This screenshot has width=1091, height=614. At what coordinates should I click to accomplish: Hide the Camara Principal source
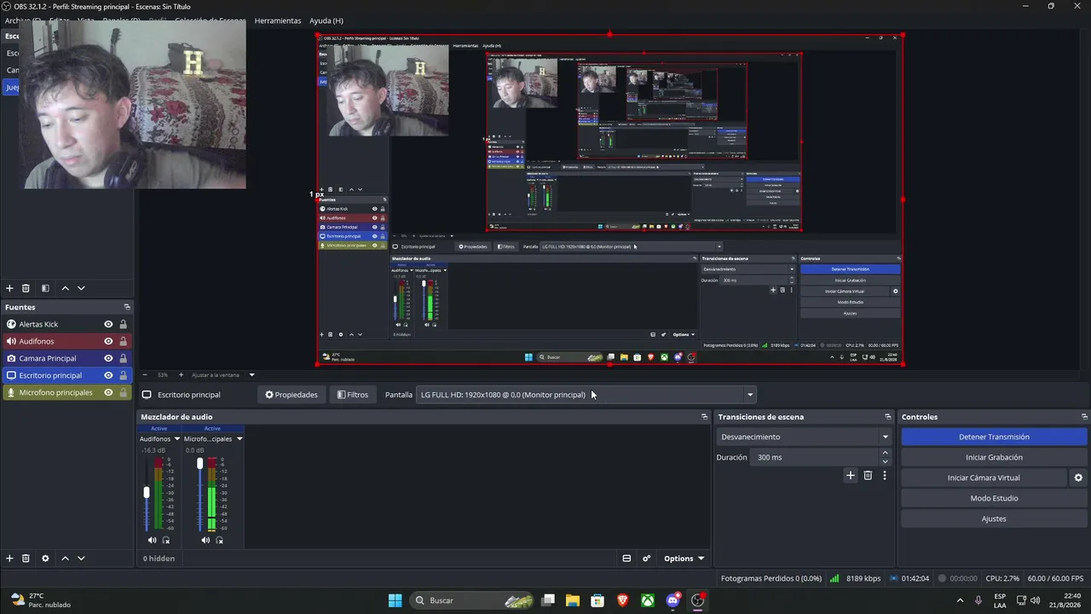tap(108, 358)
